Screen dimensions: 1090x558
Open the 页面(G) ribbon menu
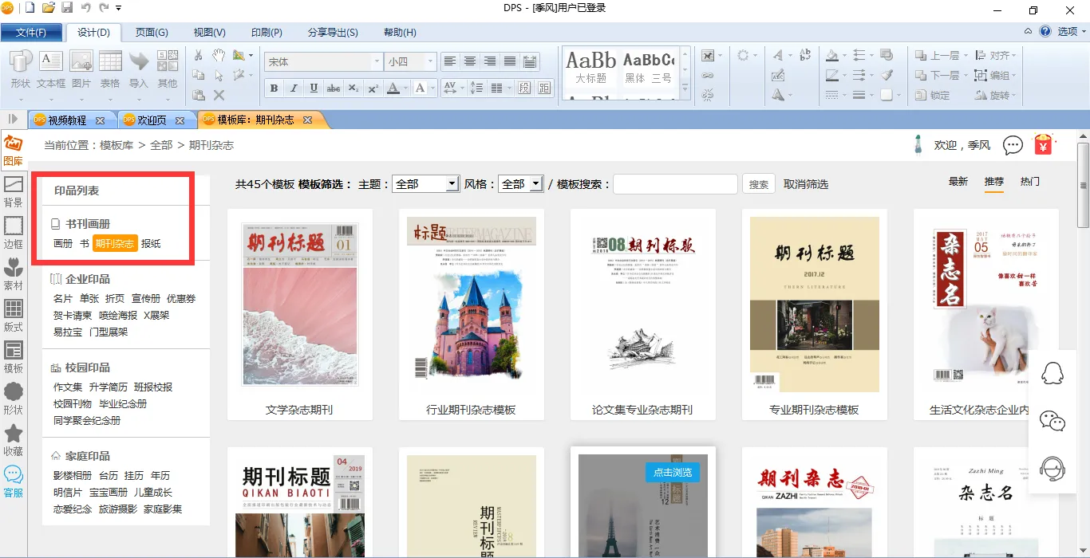click(152, 33)
